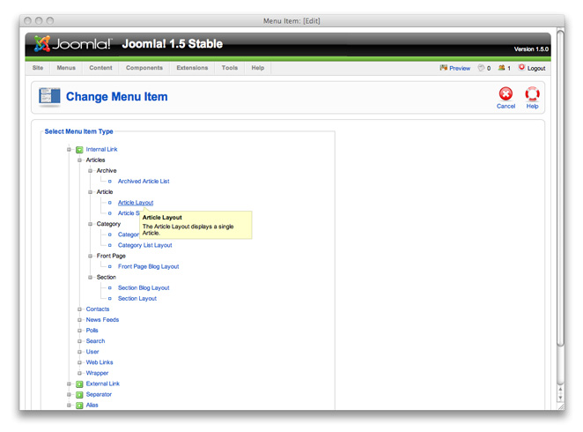This screenshot has width=583, height=432.
Task: Click the red Cancel icon
Action: (x=506, y=93)
